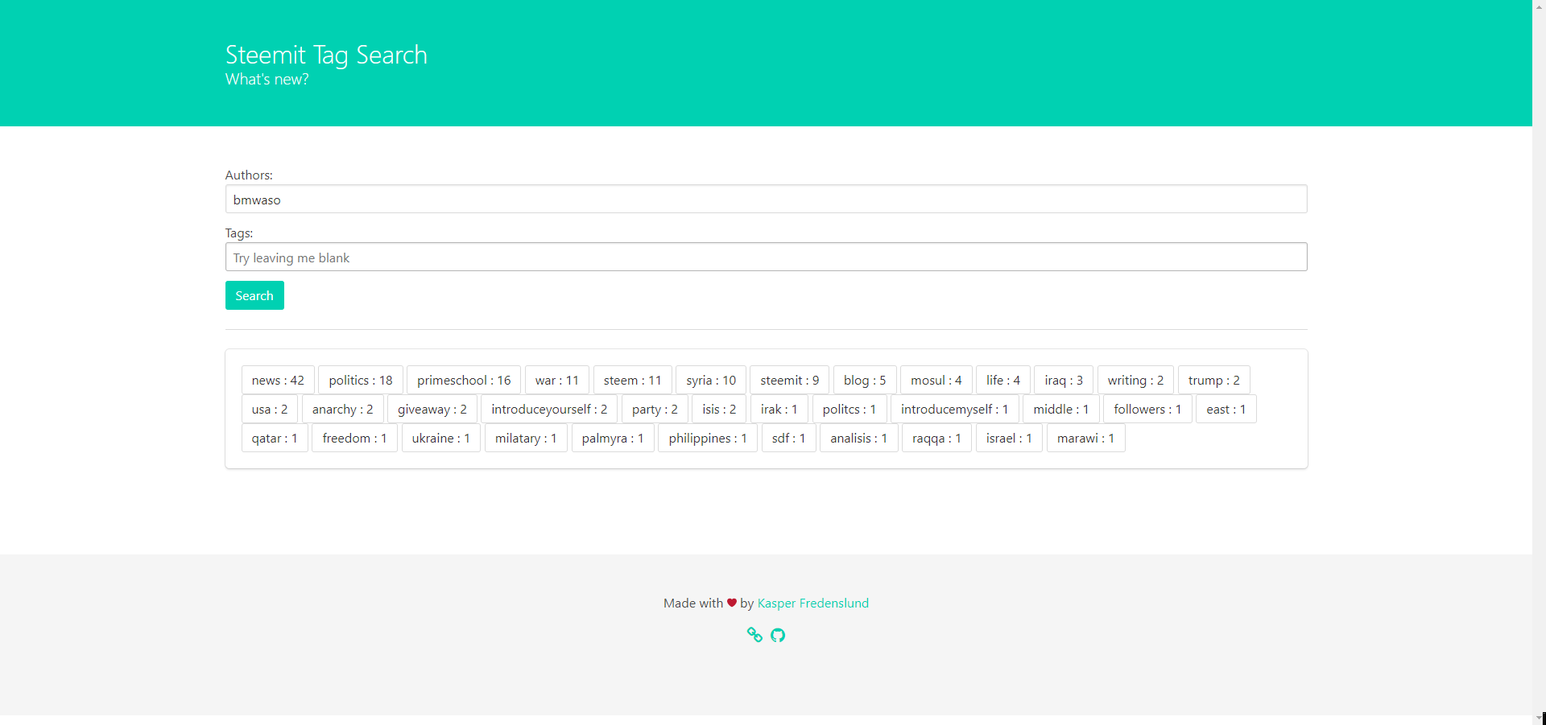Choose the 'introduceyourself : 2' tag
1546x725 pixels.
click(x=549, y=409)
